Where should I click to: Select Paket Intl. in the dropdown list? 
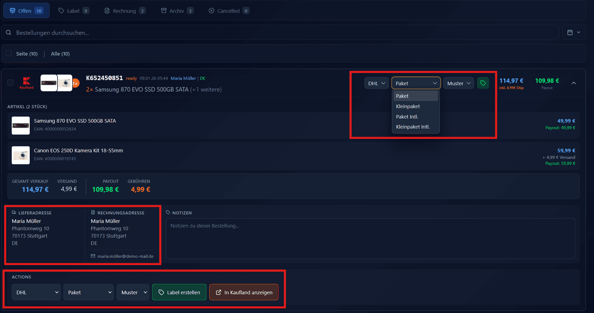click(407, 117)
